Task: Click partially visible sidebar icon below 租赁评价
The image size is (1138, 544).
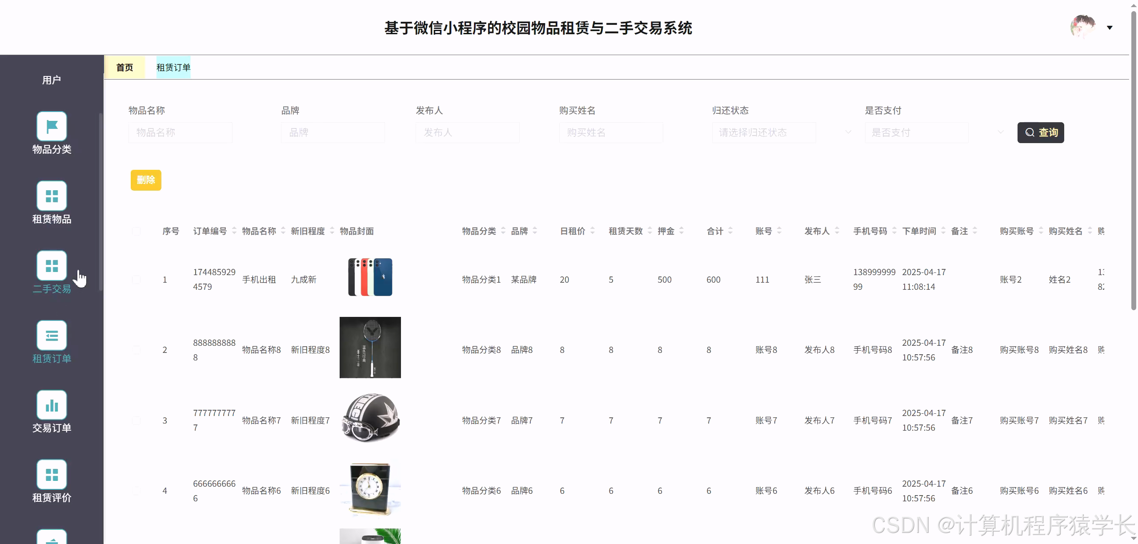Action: tap(52, 538)
